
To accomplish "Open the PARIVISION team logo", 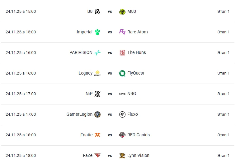I will point(97,53).
